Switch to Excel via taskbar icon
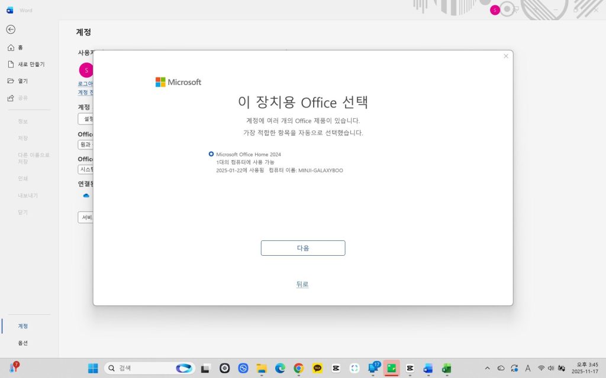Image resolution: width=606 pixels, height=378 pixels. click(446, 369)
